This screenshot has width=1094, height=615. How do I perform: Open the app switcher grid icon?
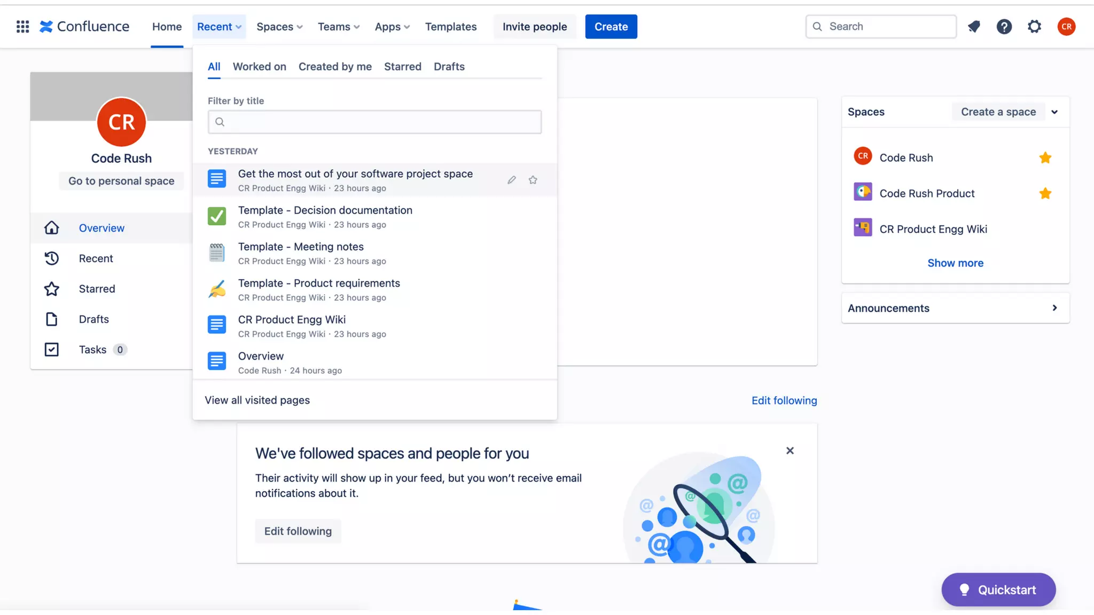point(22,26)
